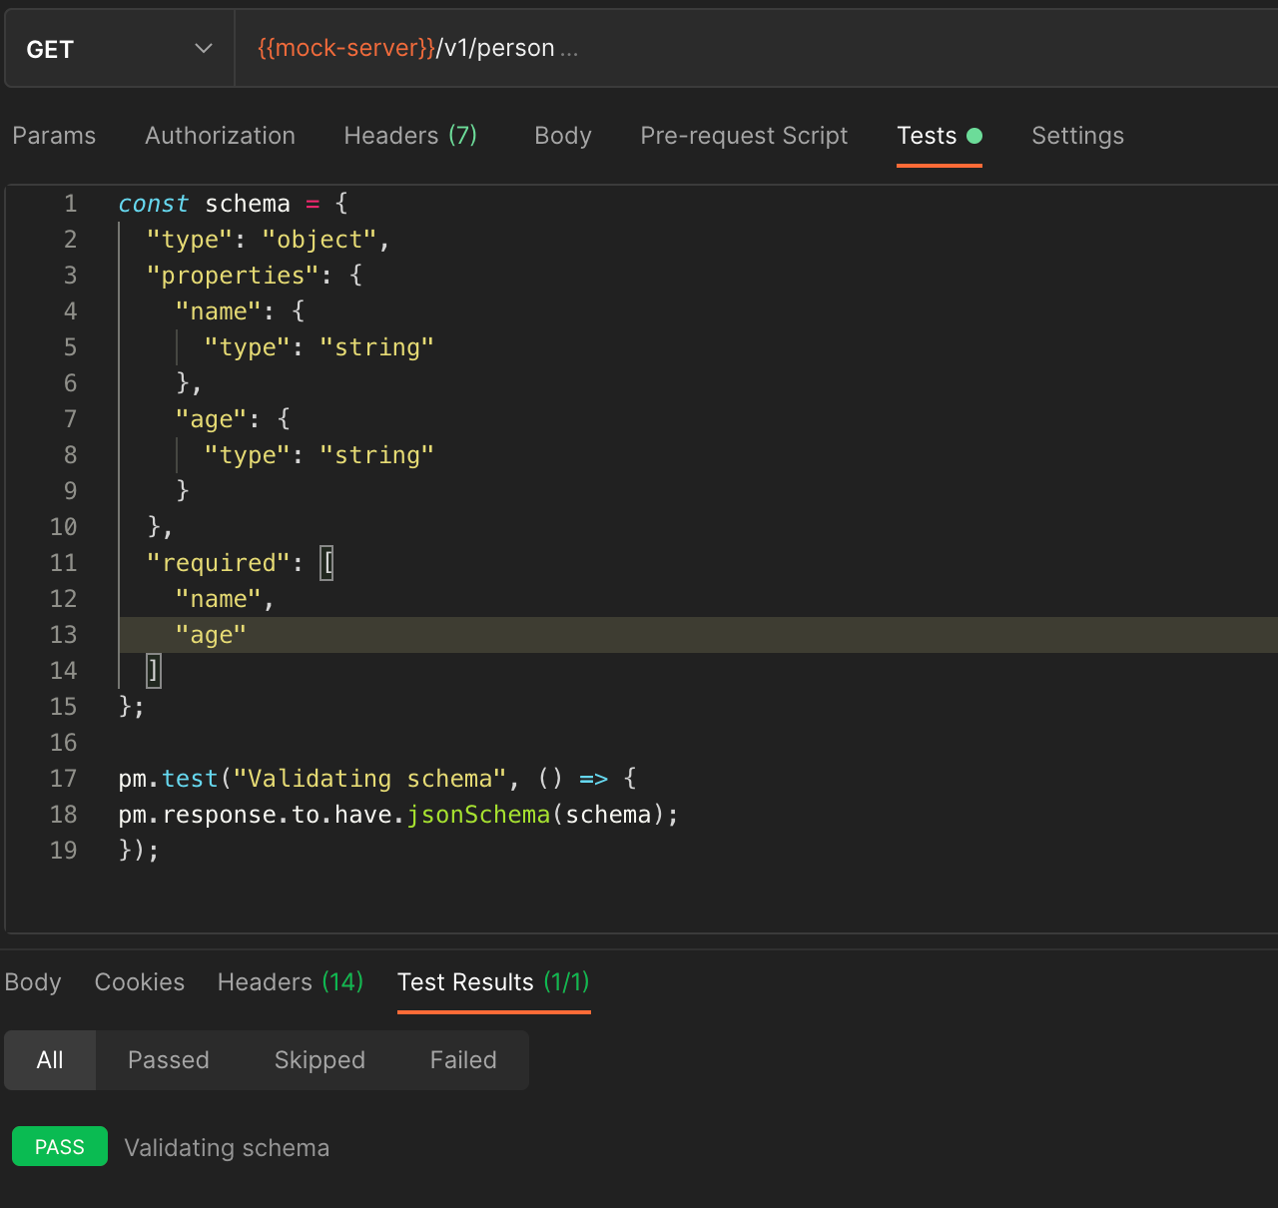Open the Cookies tab

tap(139, 982)
